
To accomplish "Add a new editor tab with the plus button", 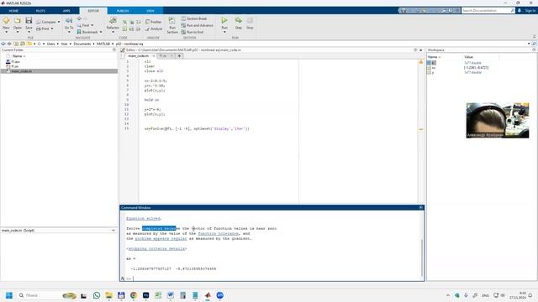I will 179,56.
